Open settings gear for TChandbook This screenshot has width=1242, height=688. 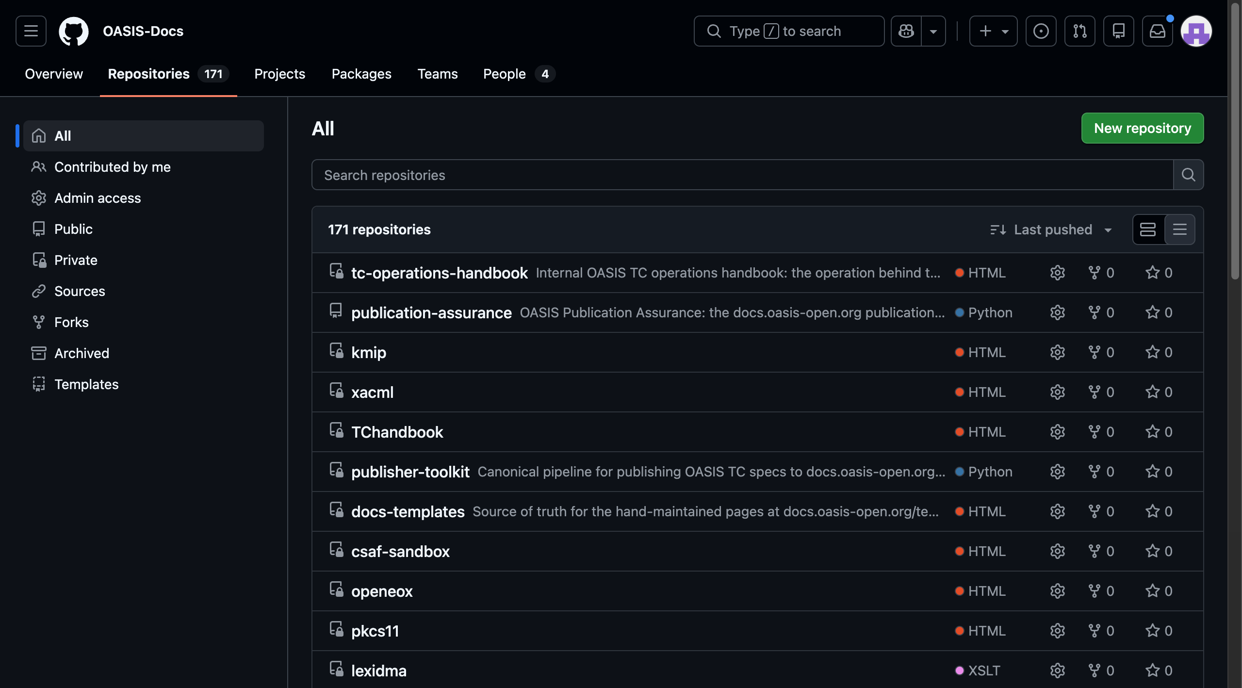click(x=1058, y=432)
